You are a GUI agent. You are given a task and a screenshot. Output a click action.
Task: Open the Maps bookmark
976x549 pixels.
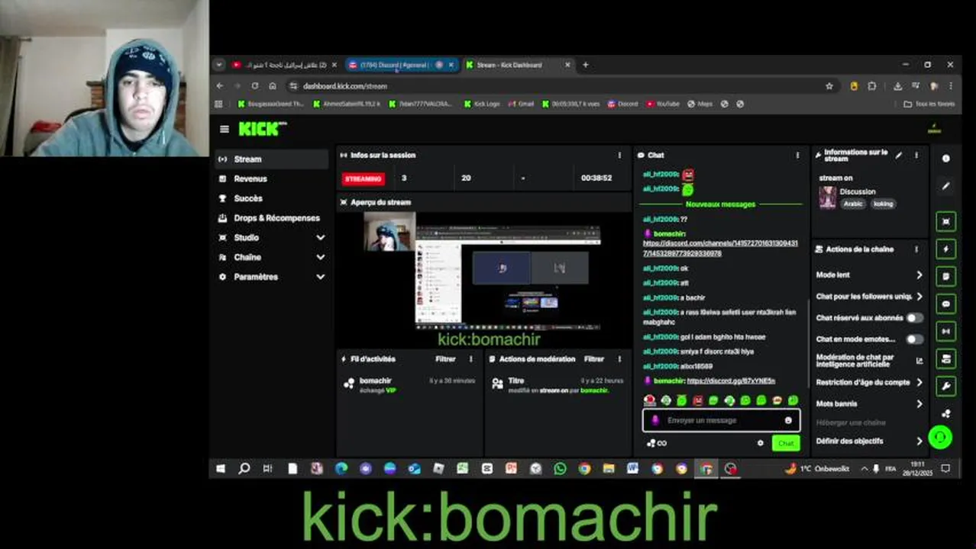700,104
